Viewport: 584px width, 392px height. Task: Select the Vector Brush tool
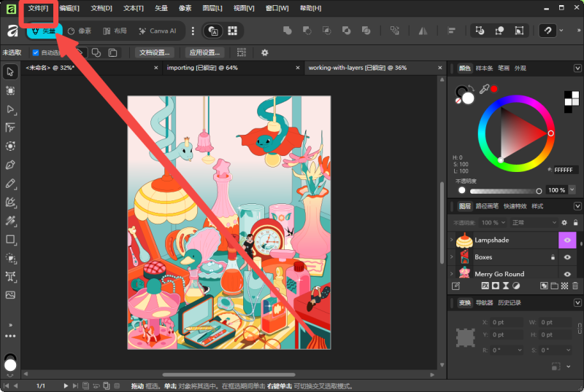click(10, 202)
